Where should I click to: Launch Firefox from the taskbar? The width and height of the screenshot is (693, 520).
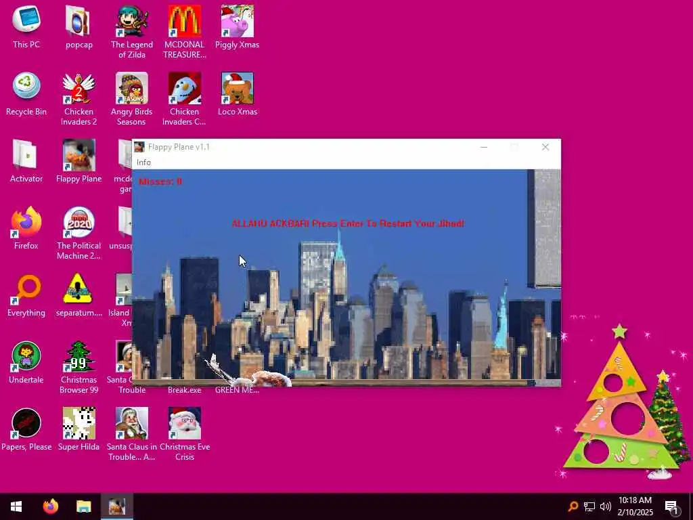click(x=51, y=506)
